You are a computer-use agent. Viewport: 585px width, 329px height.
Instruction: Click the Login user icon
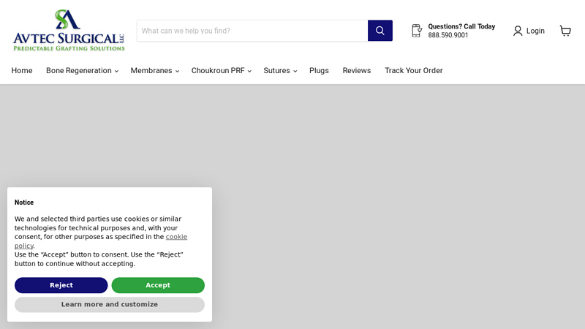coord(518,31)
